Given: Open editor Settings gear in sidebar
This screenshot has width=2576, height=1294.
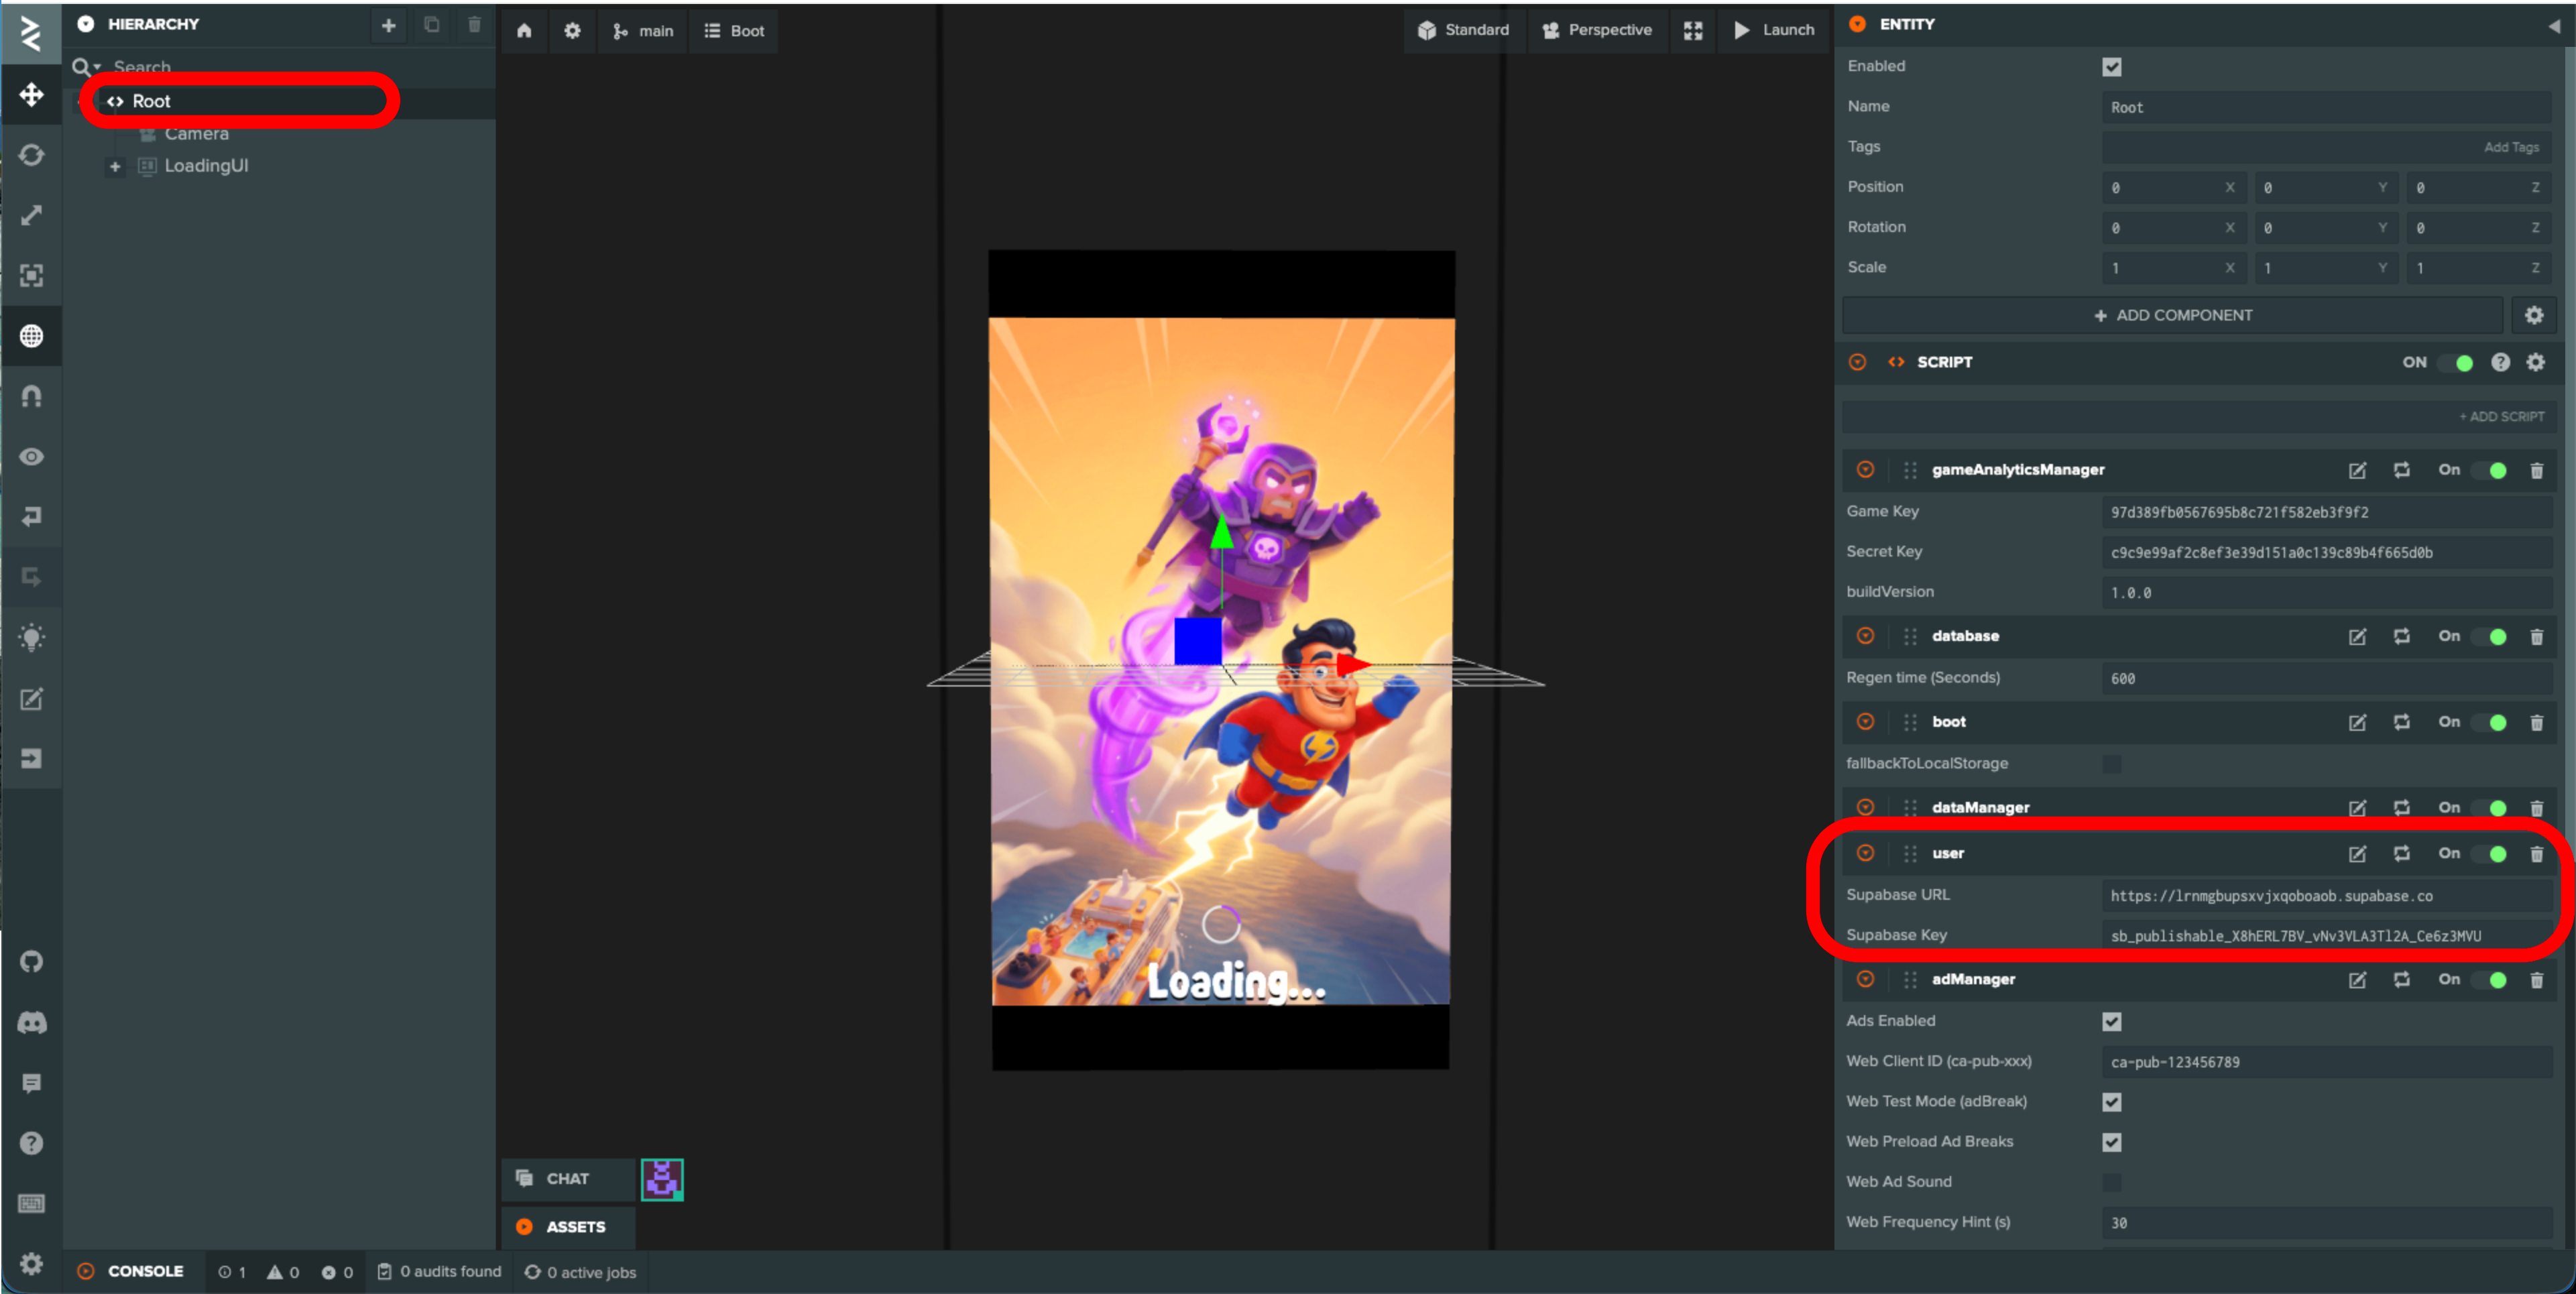Looking at the screenshot, I should [31, 1264].
